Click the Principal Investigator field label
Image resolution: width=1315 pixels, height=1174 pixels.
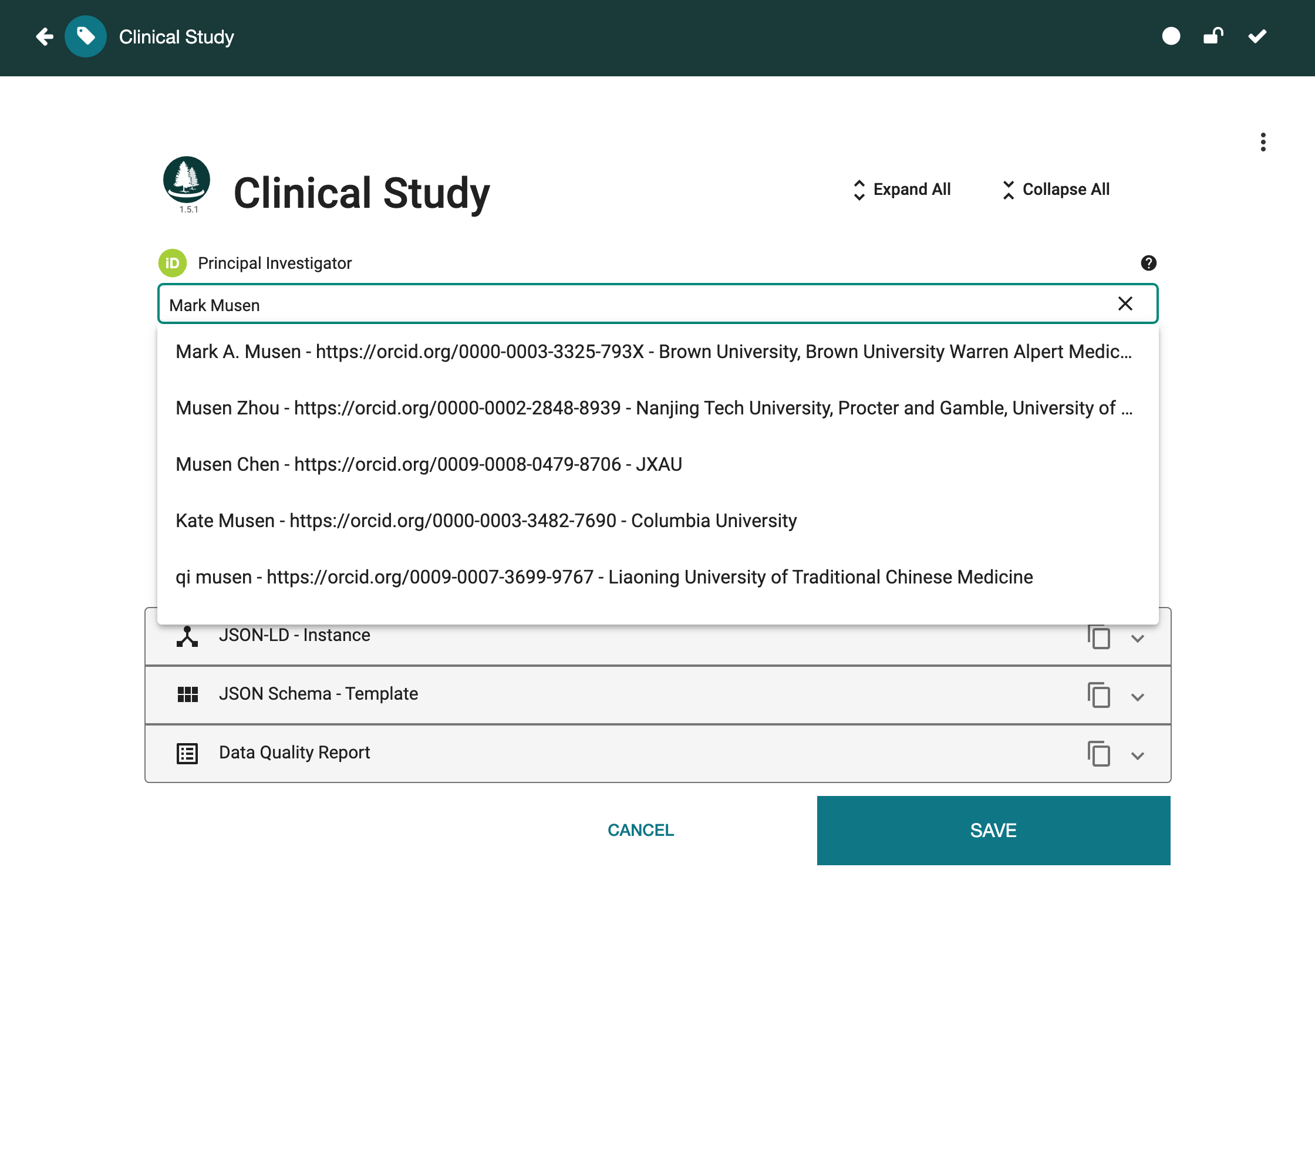[x=274, y=263]
